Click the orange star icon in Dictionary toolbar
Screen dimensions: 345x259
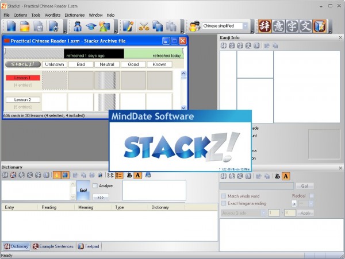pyautogui.click(x=57, y=175)
